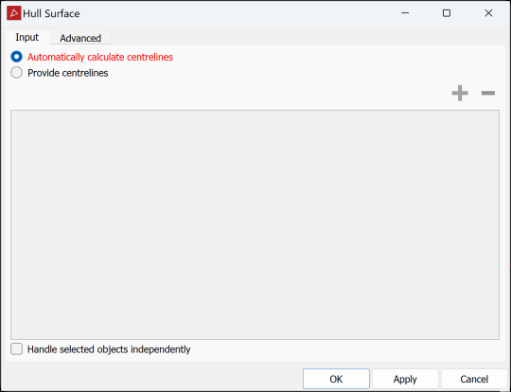
Task: Click the Handle selected objects independently label
Action: [109, 349]
